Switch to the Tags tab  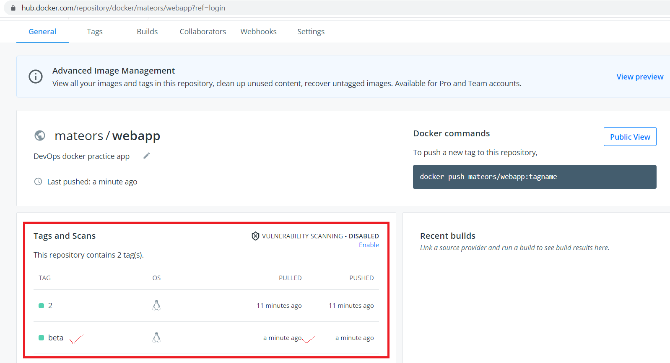[x=95, y=32]
